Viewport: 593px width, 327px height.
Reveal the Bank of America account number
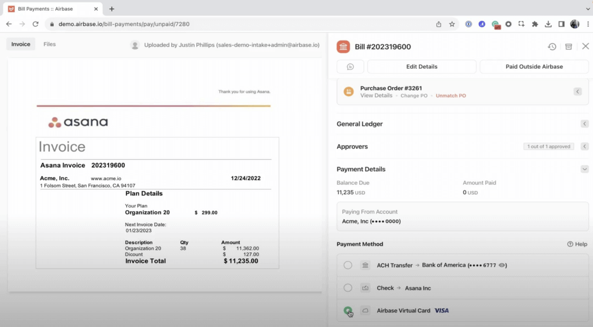[502, 266]
